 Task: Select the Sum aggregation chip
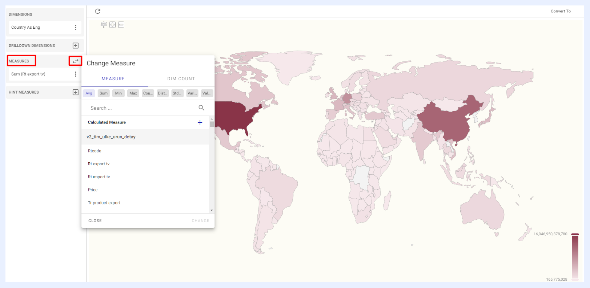(x=104, y=93)
